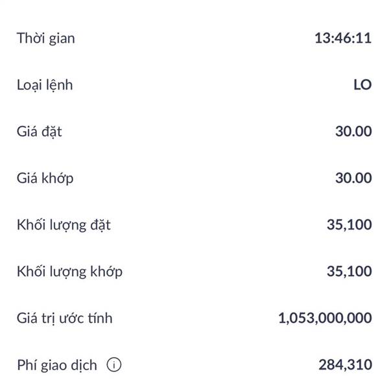
Task: Select the Giá đặt value 30.00
Action: (x=353, y=131)
